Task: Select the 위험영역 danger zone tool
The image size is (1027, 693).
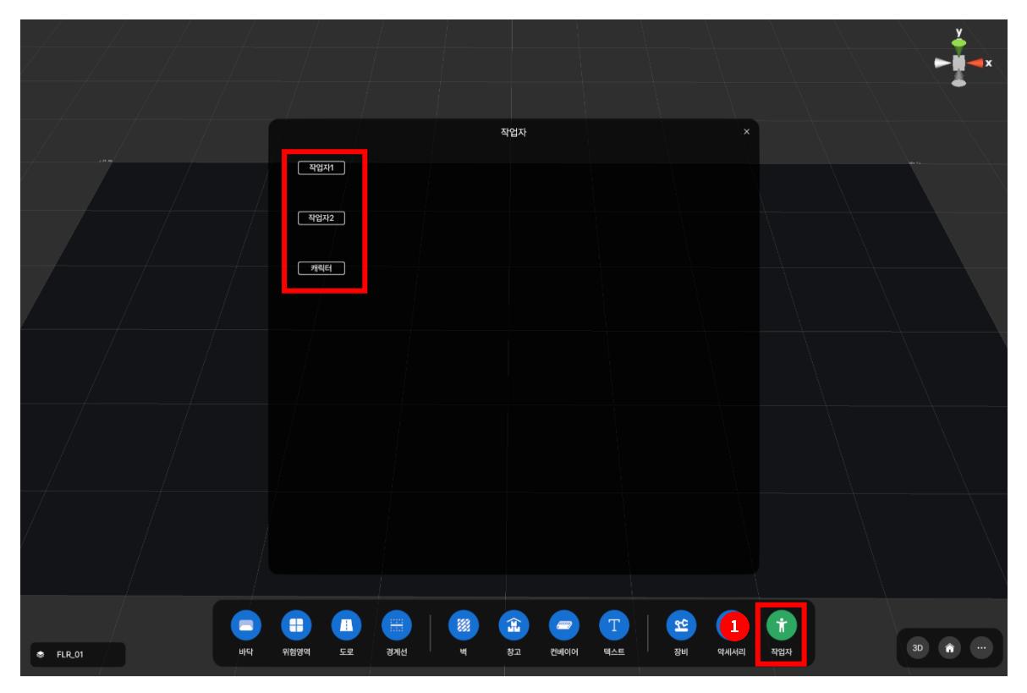Action: point(294,626)
